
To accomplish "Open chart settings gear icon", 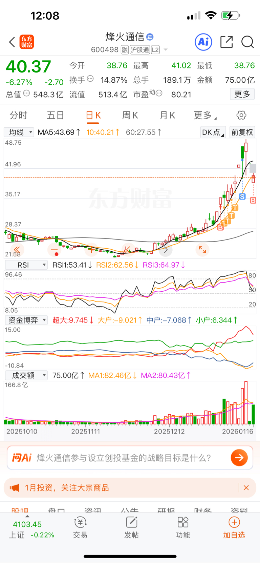I will point(241,115).
